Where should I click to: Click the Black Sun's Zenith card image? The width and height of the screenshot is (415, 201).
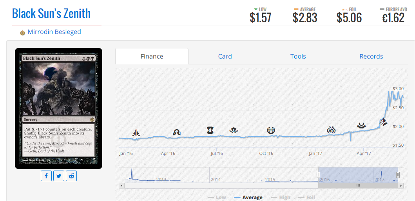coord(58,108)
